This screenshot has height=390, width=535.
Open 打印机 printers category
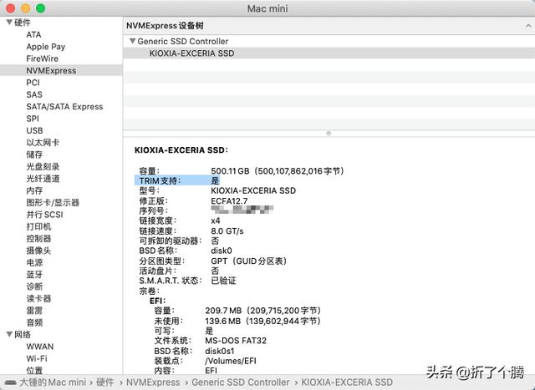[x=38, y=226]
